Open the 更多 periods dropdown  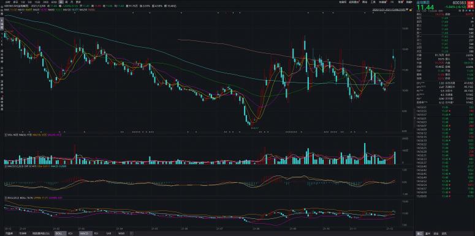click(78, 2)
